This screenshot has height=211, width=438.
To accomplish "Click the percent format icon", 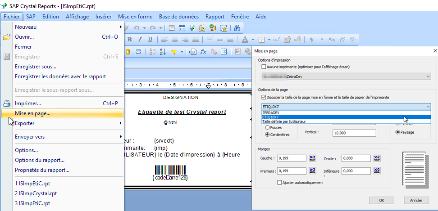I will [332, 39].
